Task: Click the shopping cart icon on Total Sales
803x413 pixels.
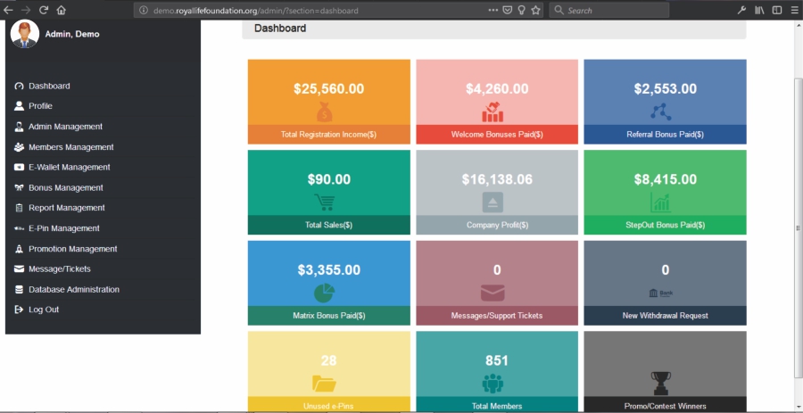Action: click(325, 202)
